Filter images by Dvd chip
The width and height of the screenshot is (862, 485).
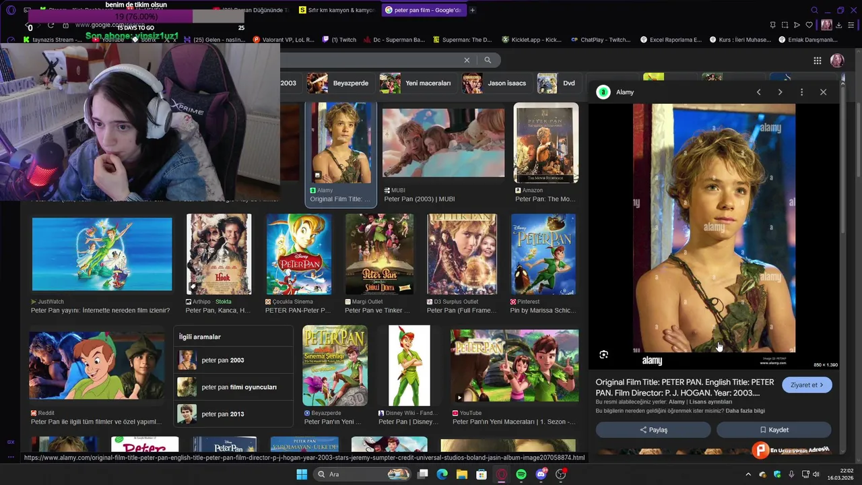[x=557, y=83]
